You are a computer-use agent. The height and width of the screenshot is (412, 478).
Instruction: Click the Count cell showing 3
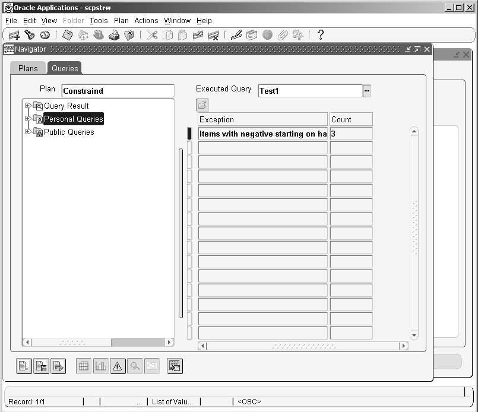coord(351,134)
